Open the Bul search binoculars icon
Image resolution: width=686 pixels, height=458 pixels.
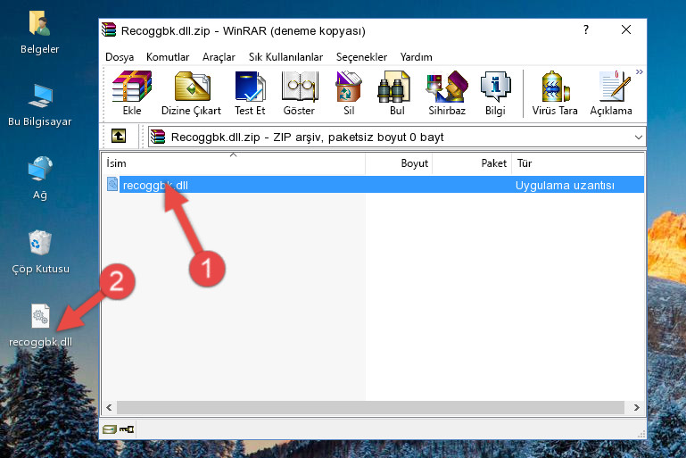point(396,93)
